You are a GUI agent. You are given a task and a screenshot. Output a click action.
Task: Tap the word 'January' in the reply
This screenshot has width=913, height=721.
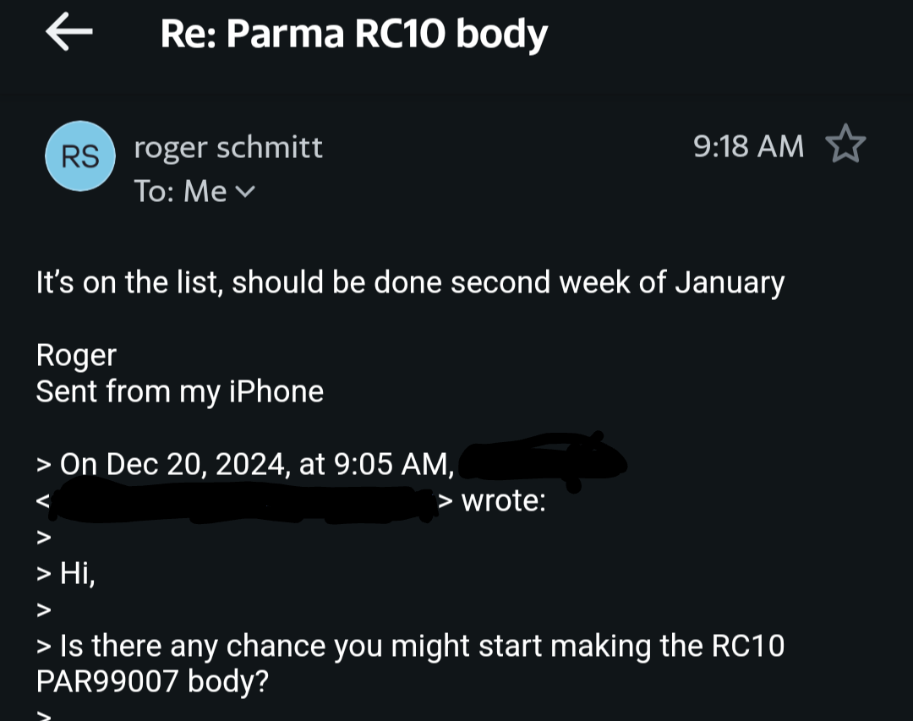(730, 282)
